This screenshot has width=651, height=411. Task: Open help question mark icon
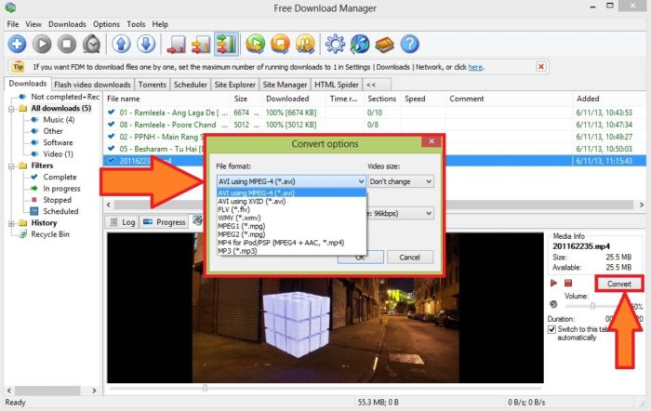[x=410, y=44]
